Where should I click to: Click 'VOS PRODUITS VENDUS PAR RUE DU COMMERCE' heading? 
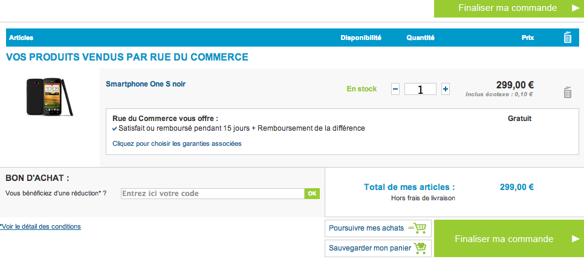click(x=127, y=57)
